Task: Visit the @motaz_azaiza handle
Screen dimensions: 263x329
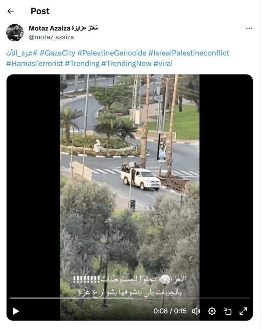Action: [x=51, y=37]
